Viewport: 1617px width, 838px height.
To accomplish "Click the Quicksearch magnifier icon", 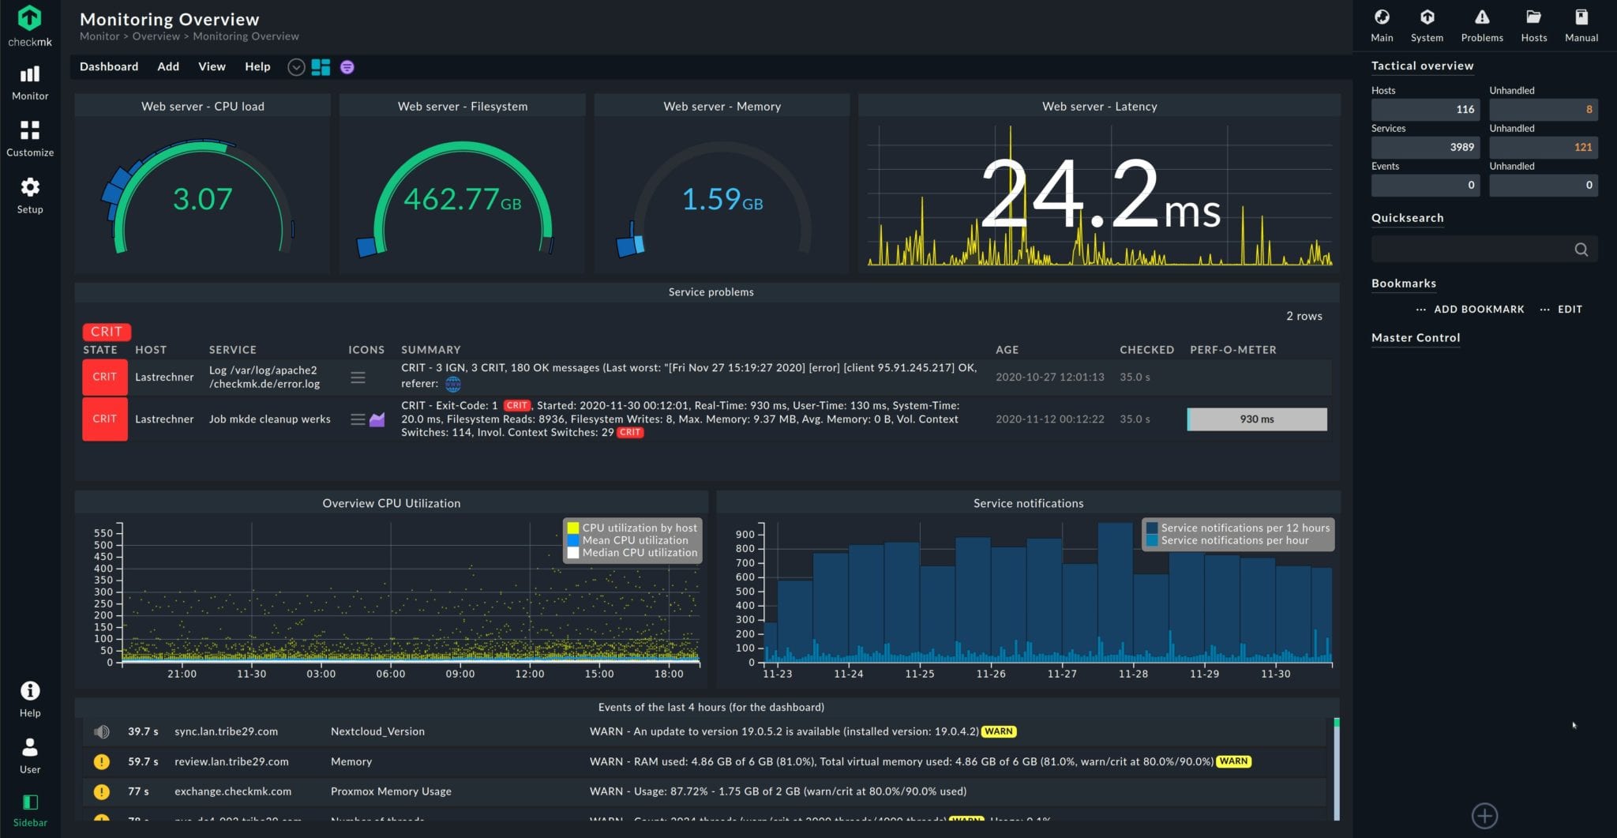I will click(1581, 249).
